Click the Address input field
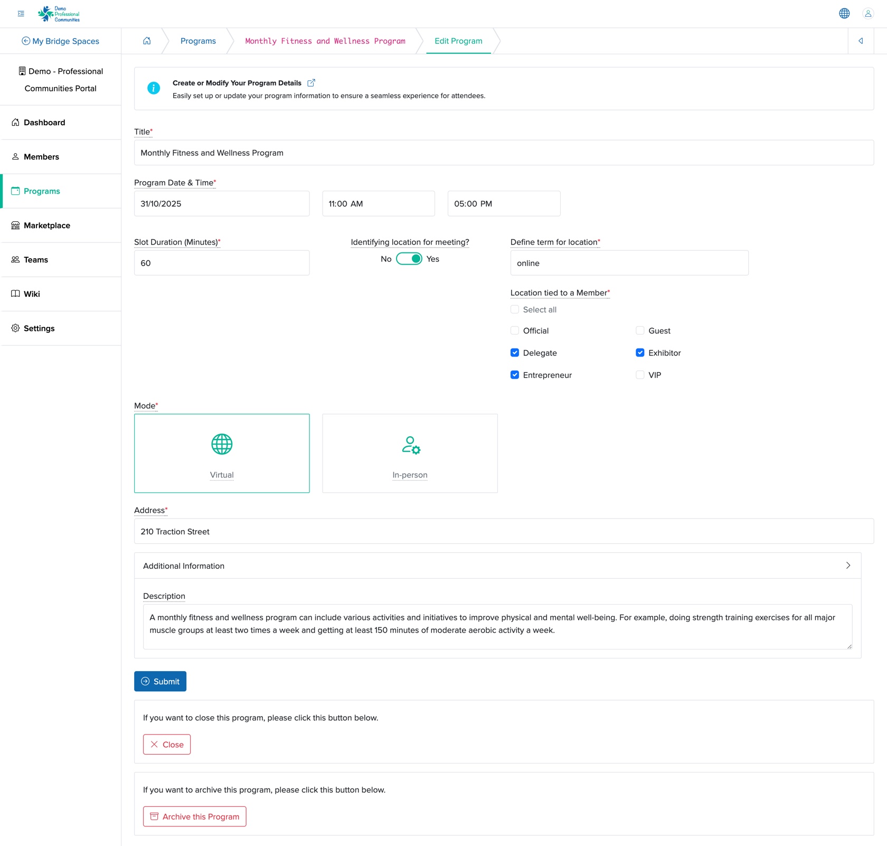 pos(504,531)
